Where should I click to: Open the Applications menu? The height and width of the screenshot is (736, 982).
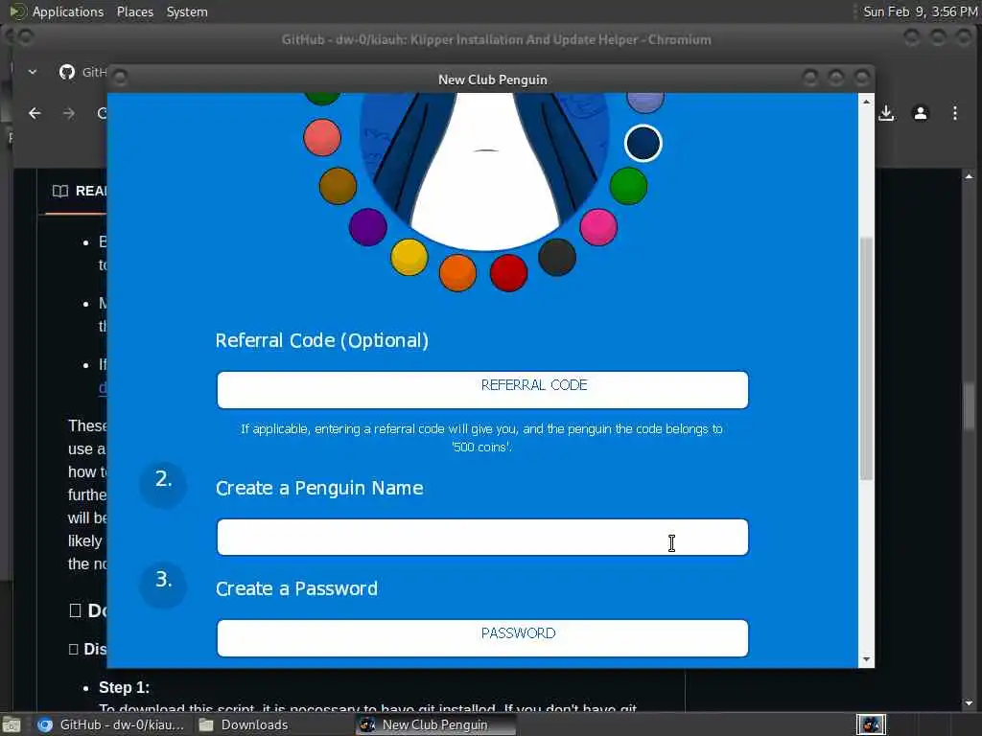pos(68,11)
